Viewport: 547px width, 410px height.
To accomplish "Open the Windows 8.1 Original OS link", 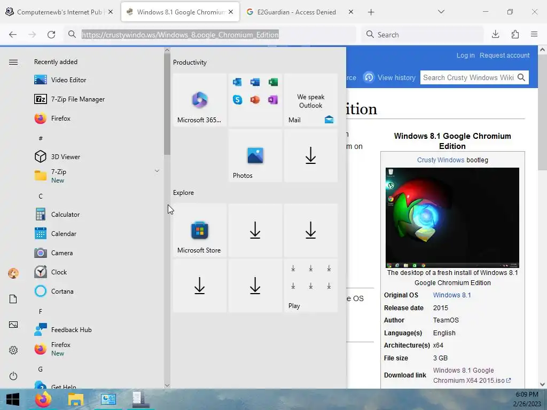I will 452,295.
